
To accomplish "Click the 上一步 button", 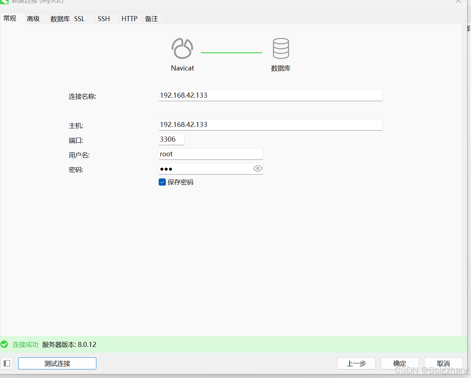I will pos(356,363).
